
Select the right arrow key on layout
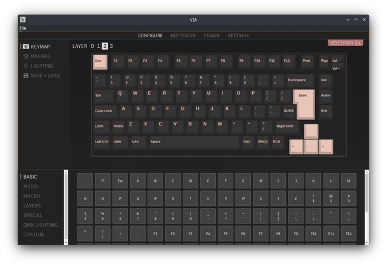point(326,147)
